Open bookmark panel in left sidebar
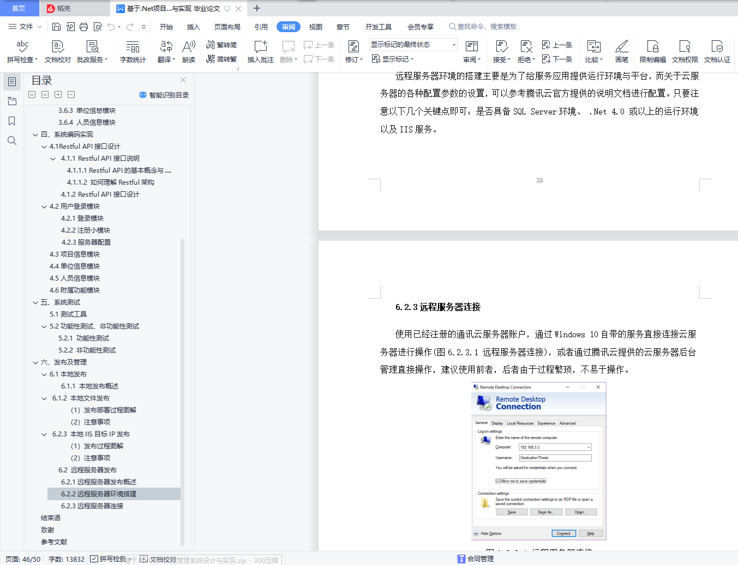The height and width of the screenshot is (565, 738). tap(12, 121)
